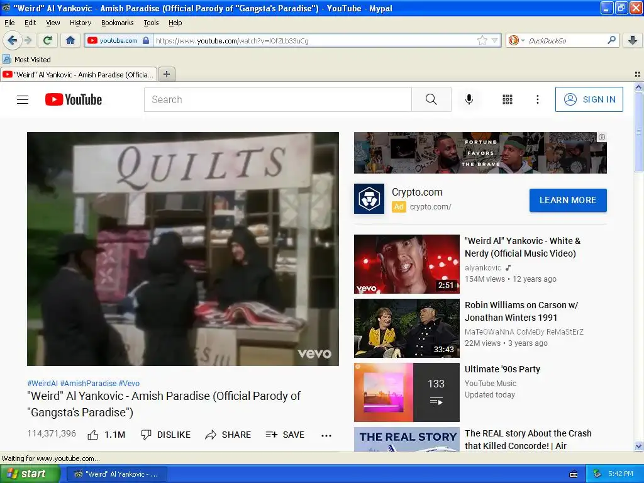The width and height of the screenshot is (644, 483).
Task: Click the list all tabs icon
Action: (x=638, y=74)
